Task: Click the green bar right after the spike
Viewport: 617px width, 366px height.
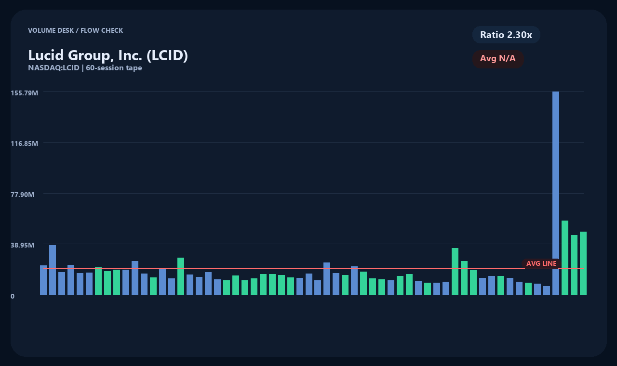Action: click(x=565, y=258)
